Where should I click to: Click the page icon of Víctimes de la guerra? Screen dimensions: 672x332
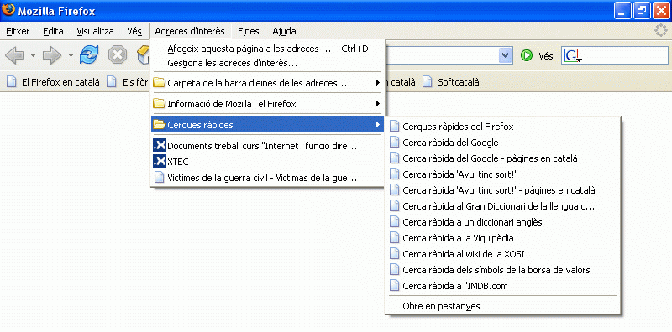[159, 178]
